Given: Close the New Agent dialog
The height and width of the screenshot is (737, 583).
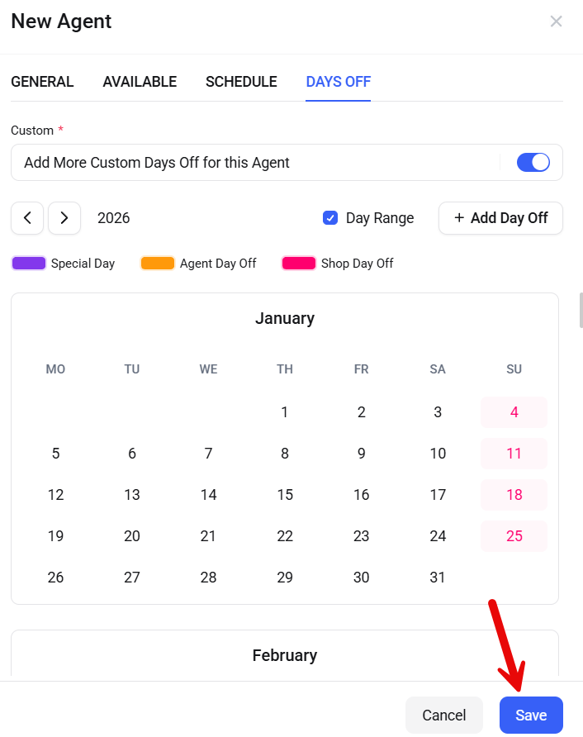Looking at the screenshot, I should [556, 21].
